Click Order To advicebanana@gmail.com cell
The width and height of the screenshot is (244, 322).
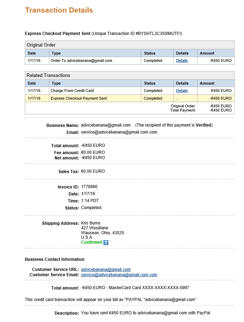[x=81, y=60]
